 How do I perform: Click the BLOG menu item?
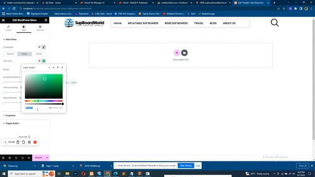[213, 23]
